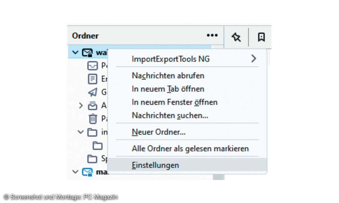
Task: Click the pin star toolbar icon
Action: 236,37
